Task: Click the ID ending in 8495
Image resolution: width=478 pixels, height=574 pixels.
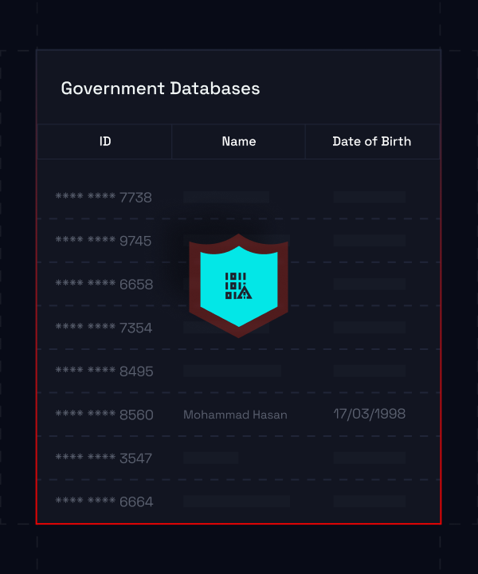Action: pyautogui.click(x=104, y=372)
